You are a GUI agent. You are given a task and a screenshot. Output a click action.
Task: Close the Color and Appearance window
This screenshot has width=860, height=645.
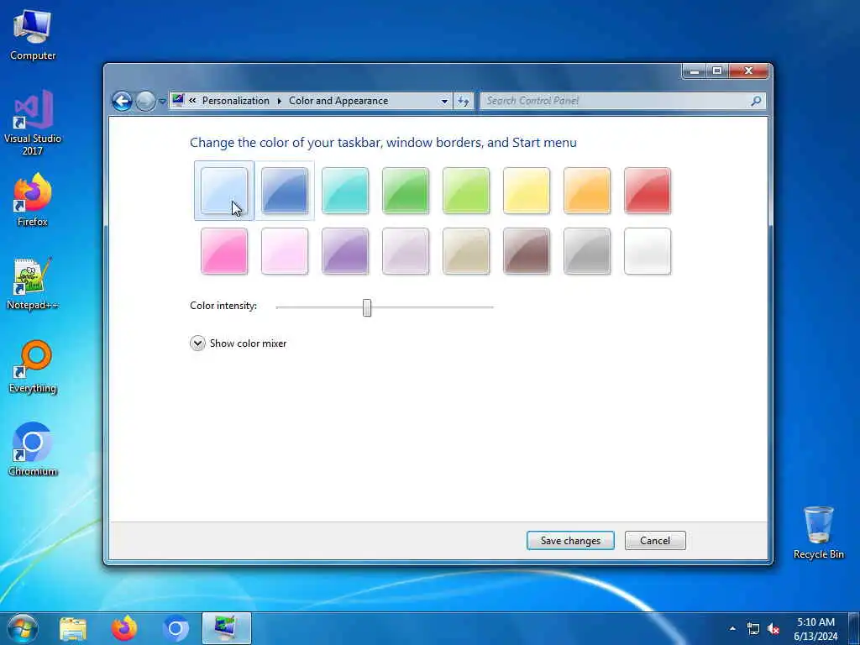pyautogui.click(x=748, y=71)
